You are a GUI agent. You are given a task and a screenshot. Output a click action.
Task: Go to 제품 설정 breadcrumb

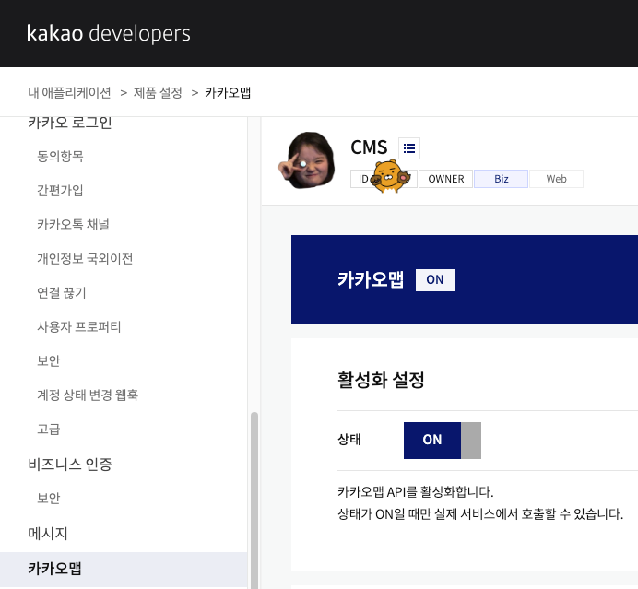[158, 93]
